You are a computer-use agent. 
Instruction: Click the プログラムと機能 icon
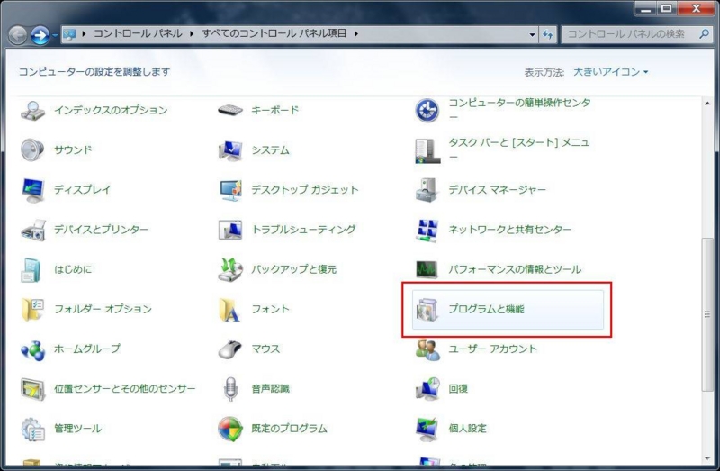click(427, 309)
